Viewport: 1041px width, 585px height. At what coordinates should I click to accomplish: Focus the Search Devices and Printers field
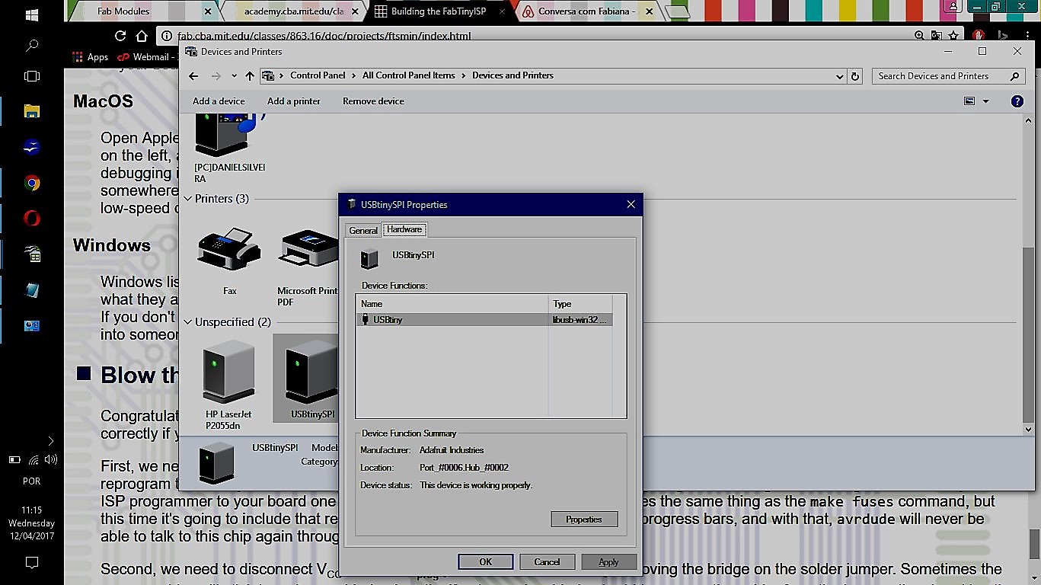tap(948, 76)
